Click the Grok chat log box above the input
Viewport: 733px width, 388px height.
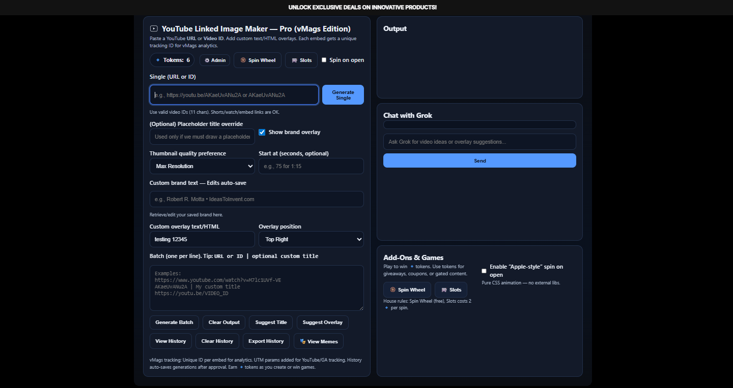pyautogui.click(x=480, y=125)
